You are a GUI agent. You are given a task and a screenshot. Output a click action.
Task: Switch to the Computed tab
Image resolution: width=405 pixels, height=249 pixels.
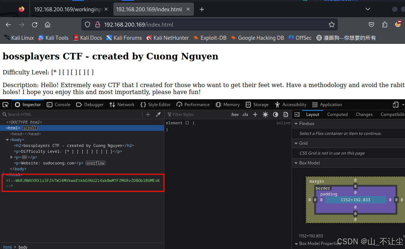click(x=337, y=114)
